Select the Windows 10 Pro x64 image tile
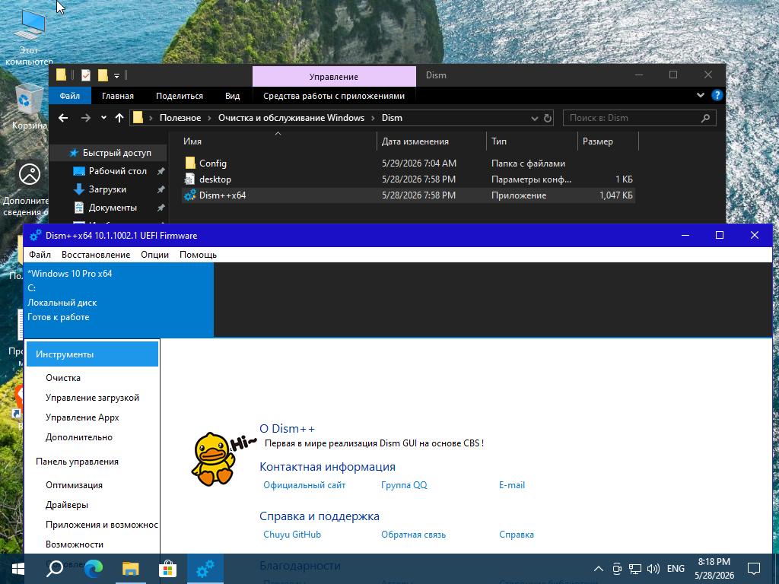 tap(119, 300)
